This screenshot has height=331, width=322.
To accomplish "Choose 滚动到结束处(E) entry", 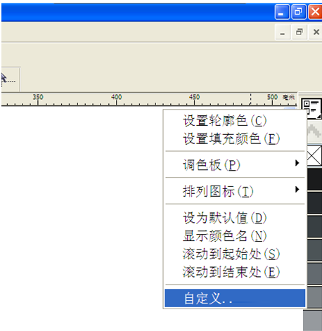I will click(x=235, y=272).
